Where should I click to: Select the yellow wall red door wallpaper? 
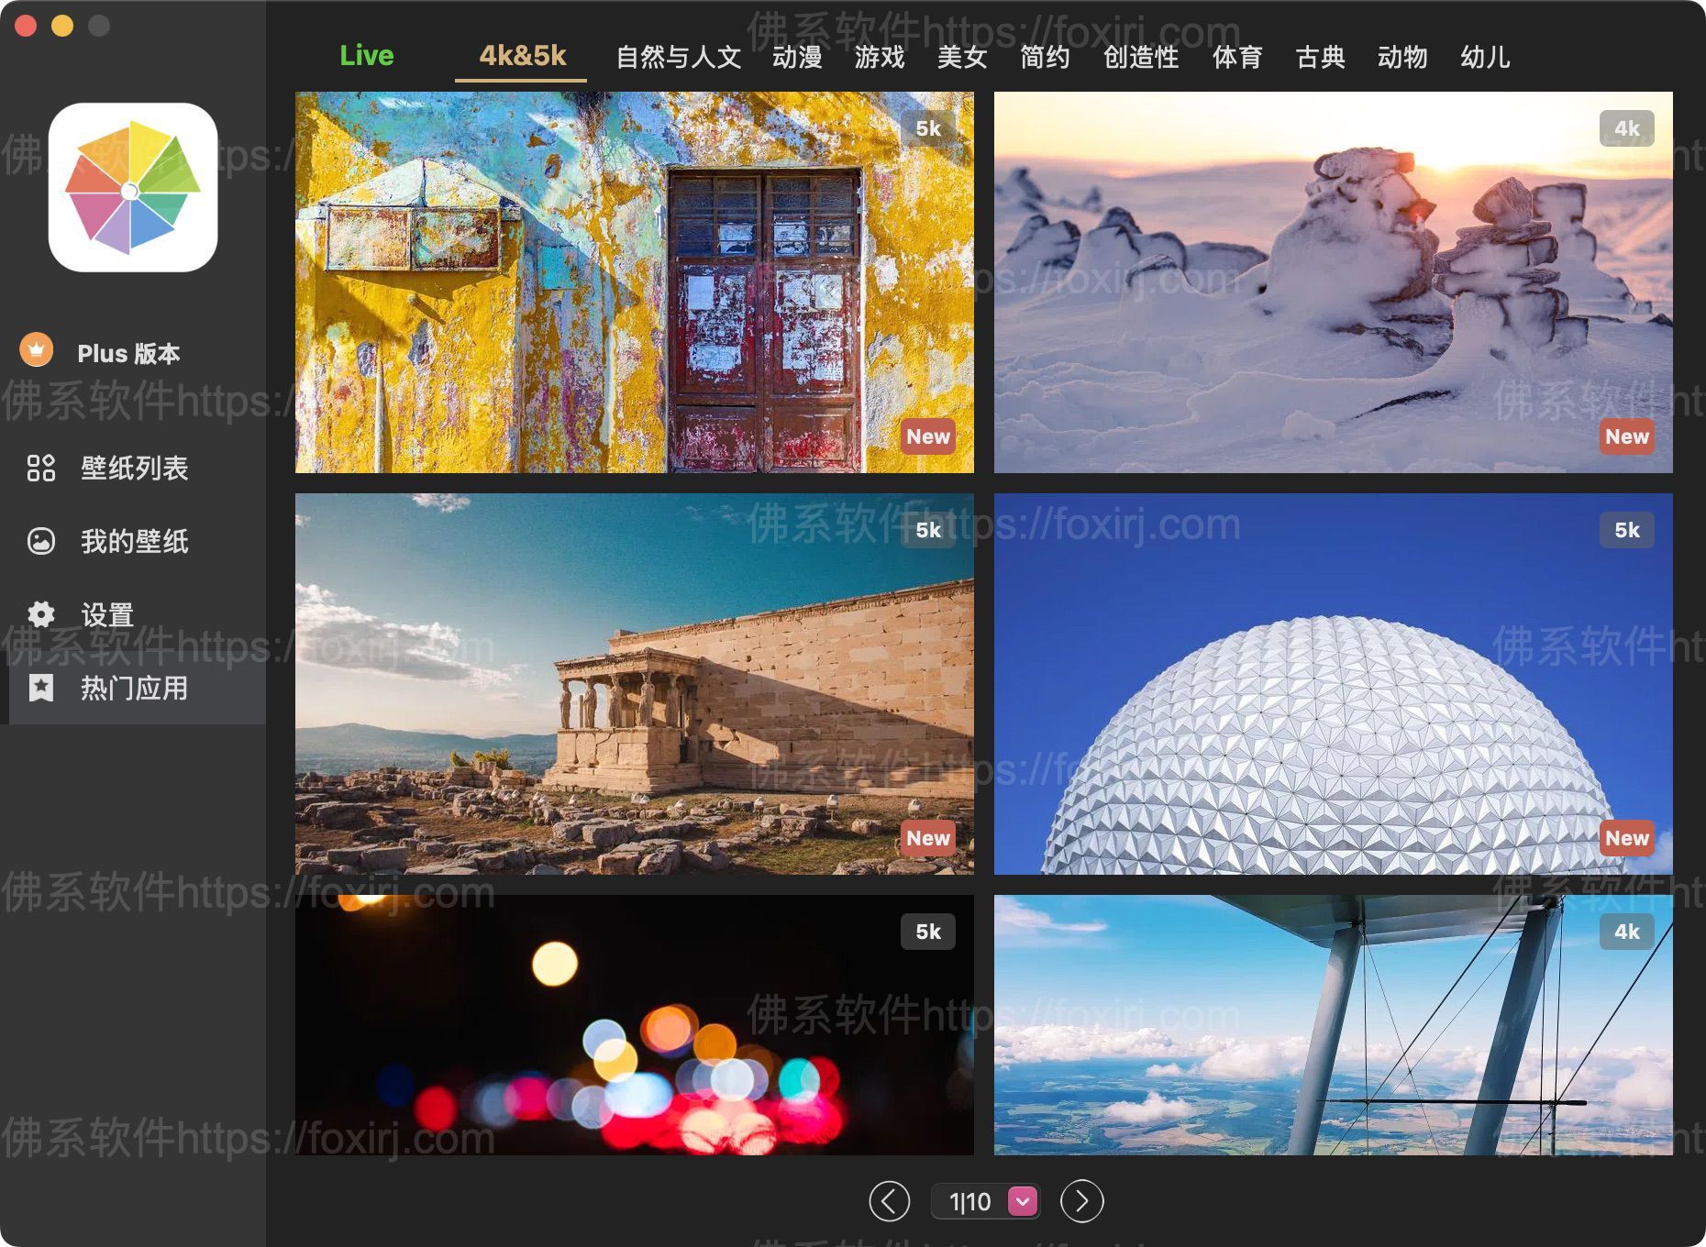(634, 282)
